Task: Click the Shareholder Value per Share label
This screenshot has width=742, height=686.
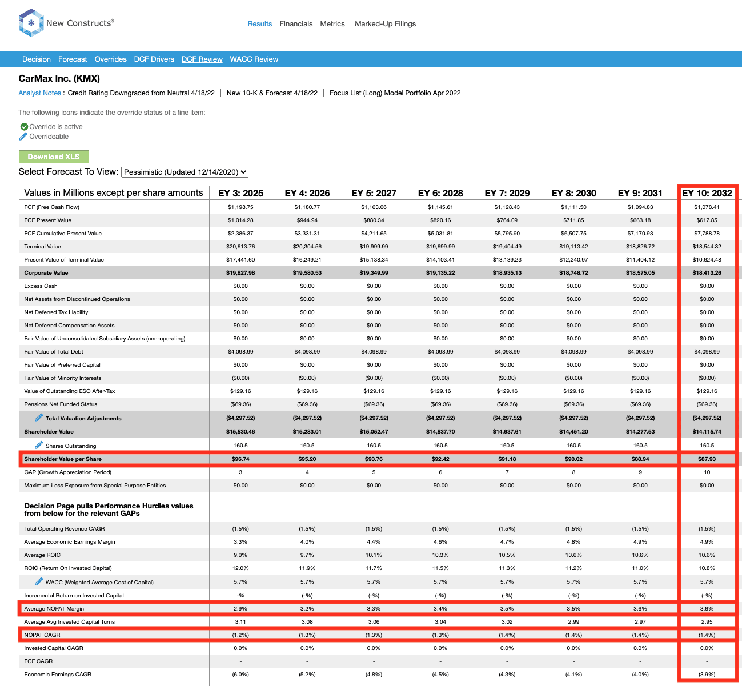Action: pos(63,459)
